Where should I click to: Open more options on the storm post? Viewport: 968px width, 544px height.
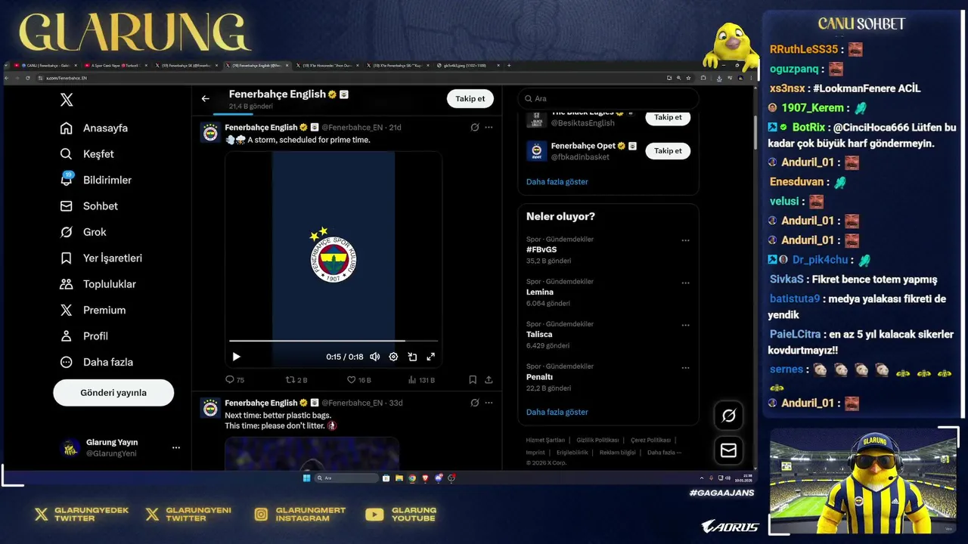click(x=489, y=127)
